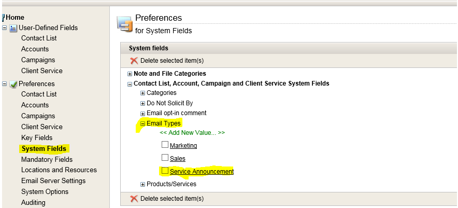Expand Note and File Categories node
This screenshot has width=458, height=208.
[x=130, y=74]
